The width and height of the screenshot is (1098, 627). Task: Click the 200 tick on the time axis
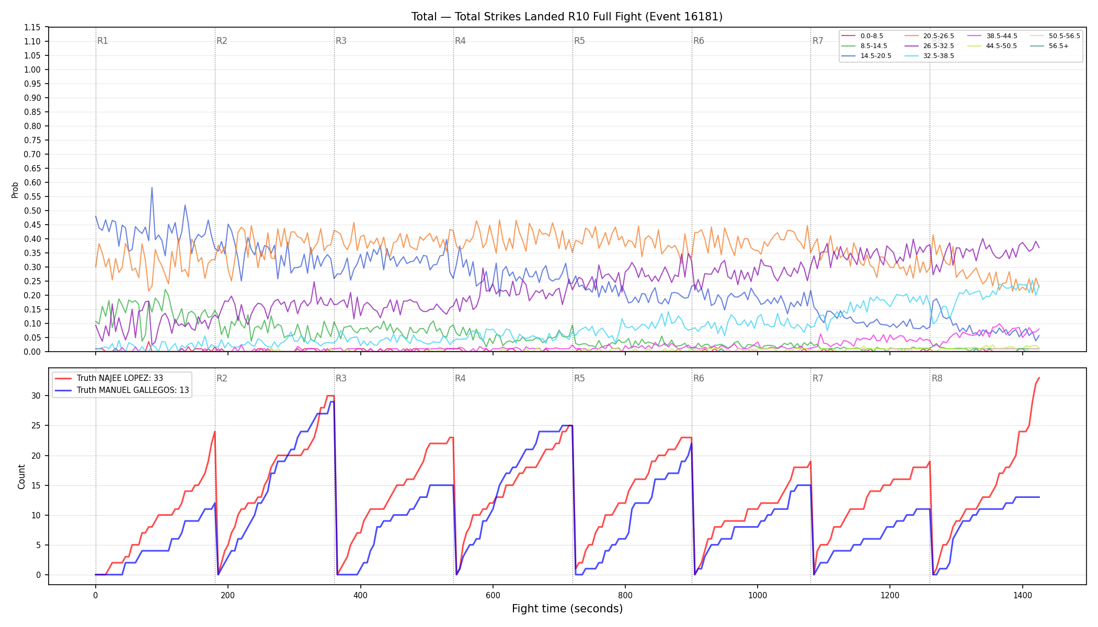(x=228, y=595)
